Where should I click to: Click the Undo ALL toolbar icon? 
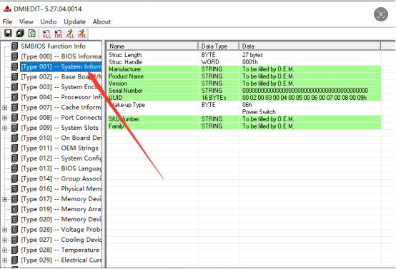[46, 34]
